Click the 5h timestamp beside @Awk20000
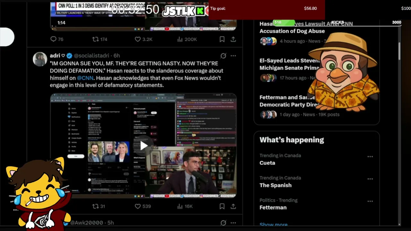Screen dimensions: 411x231 pos(110,223)
